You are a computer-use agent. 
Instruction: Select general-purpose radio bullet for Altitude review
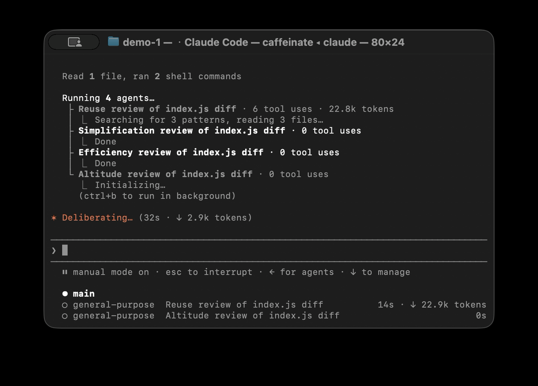pos(65,316)
